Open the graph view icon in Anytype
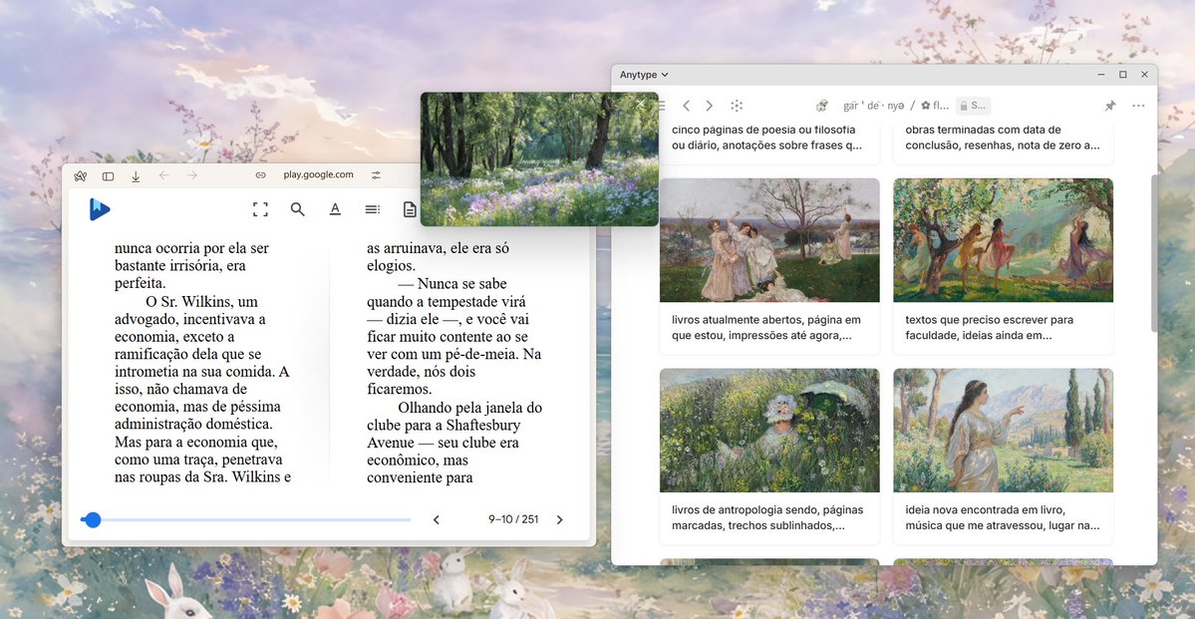This screenshot has width=1195, height=619. pos(737,106)
